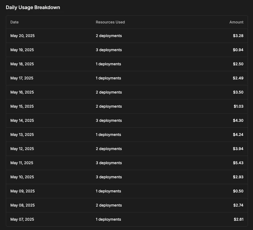Click the $2.61 amount for May 07
Screen dimensions: 253x230
tap(238, 219)
